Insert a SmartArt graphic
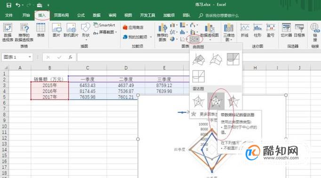321x178 pixels. tap(104, 25)
